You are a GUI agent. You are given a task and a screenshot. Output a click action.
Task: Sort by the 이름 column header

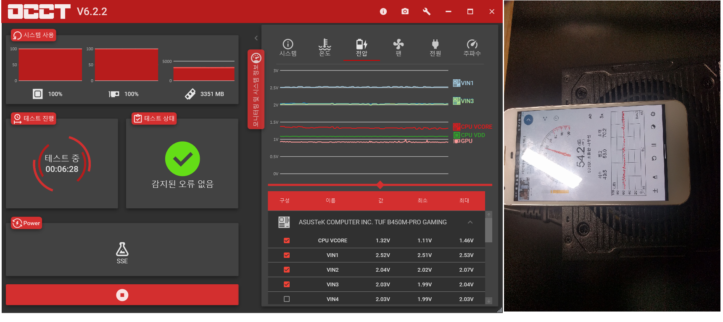pos(331,201)
